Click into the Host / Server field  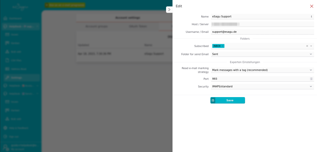click(262, 24)
